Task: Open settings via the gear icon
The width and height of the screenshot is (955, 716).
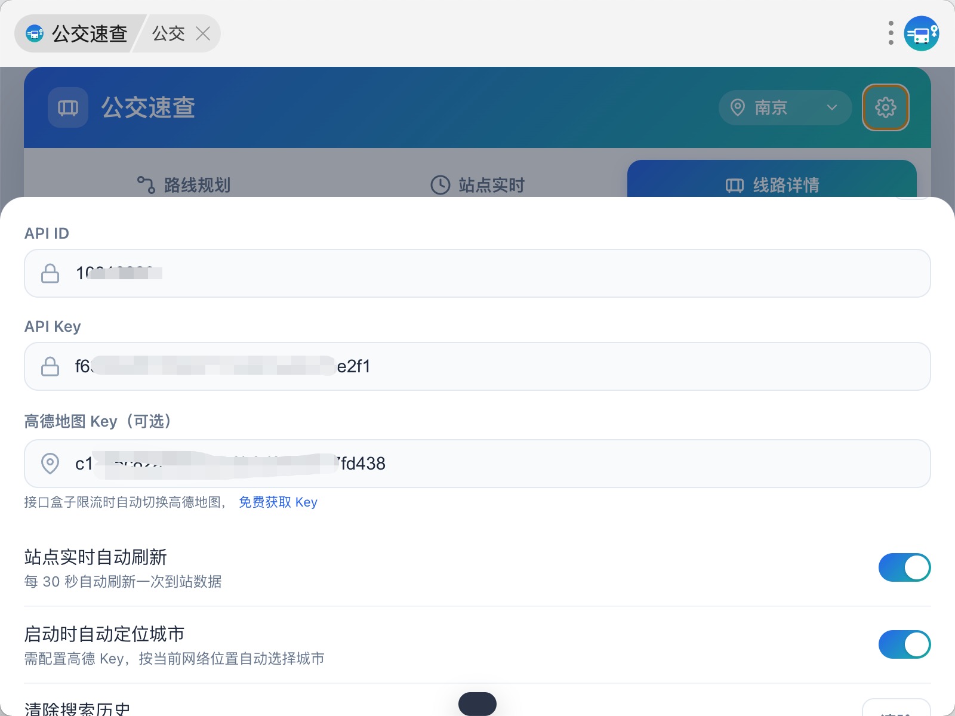Action: click(885, 107)
